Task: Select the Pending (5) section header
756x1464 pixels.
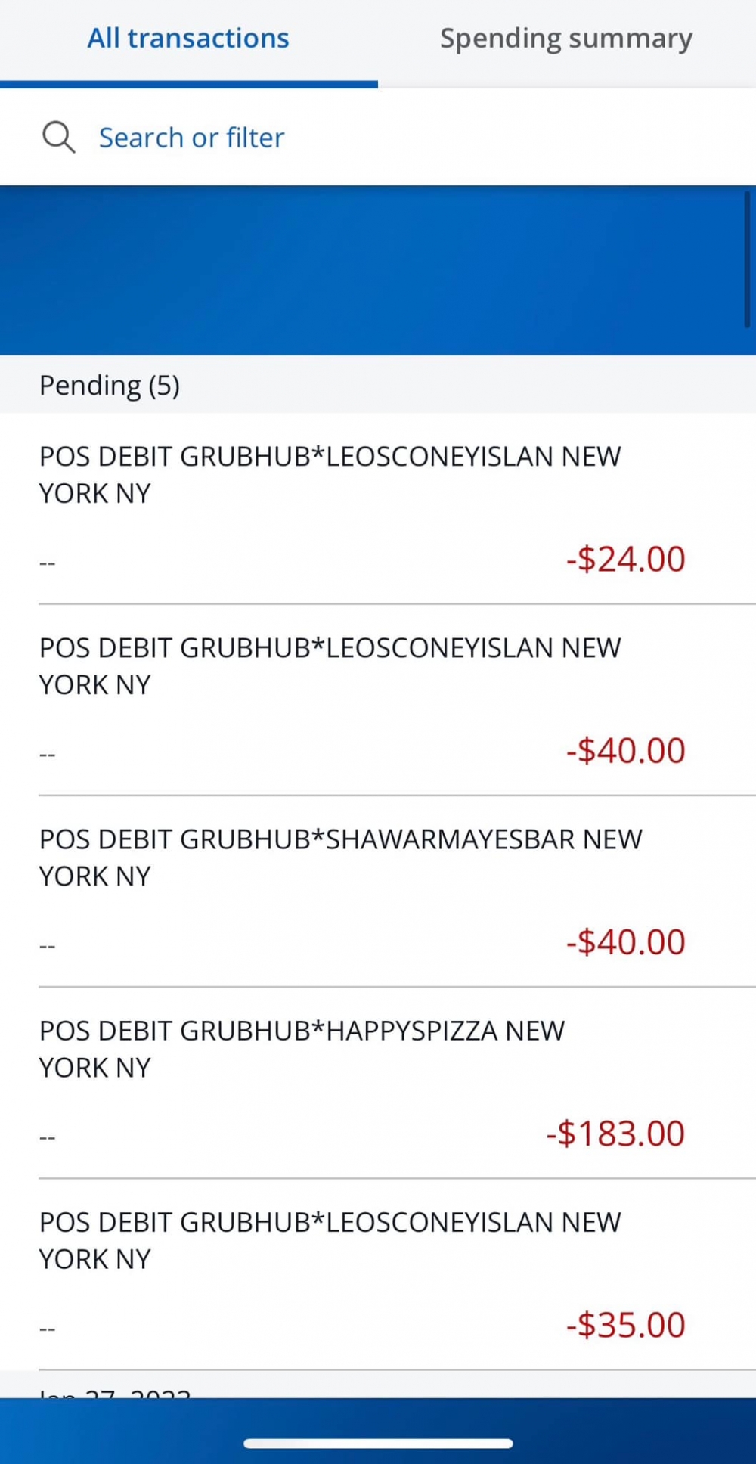Action: tap(110, 386)
